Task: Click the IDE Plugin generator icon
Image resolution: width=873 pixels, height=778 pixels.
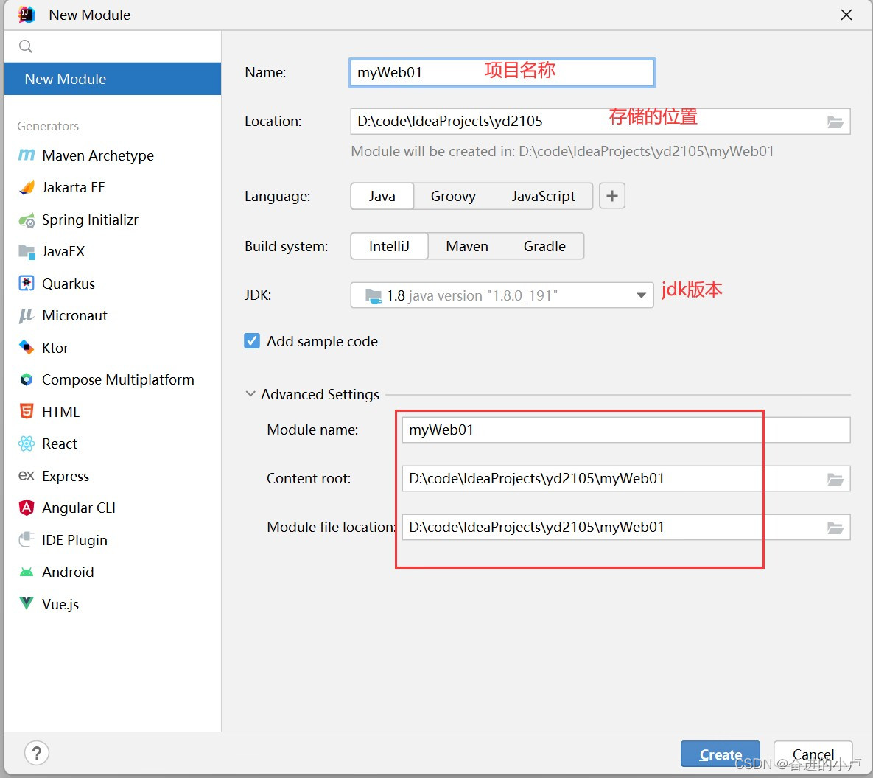Action: 27,539
